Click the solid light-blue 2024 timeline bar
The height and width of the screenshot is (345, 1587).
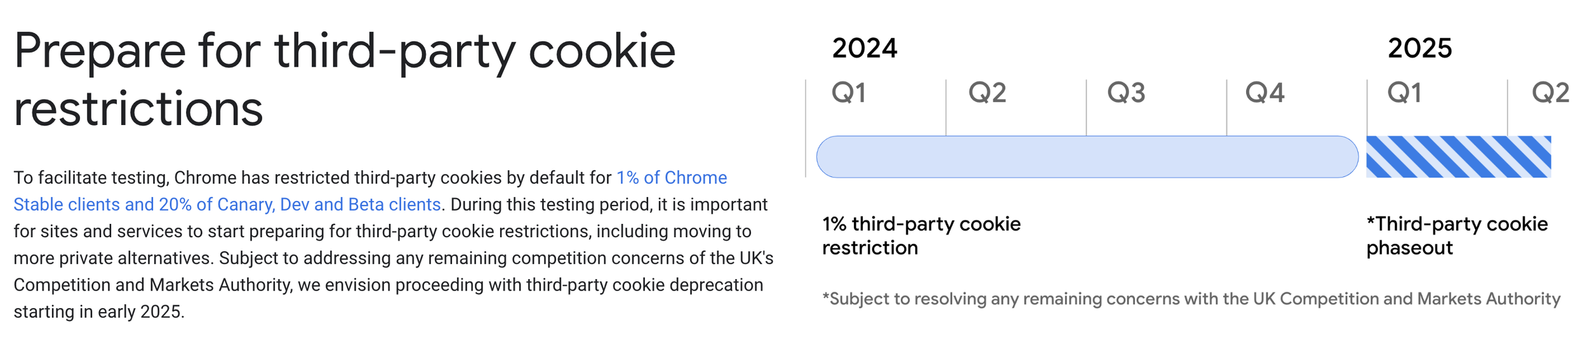click(1087, 157)
